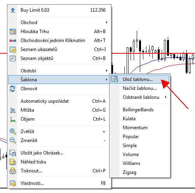The height and width of the screenshot is (193, 195).
Task: Click the Seznam objektů chart icon
Action: coord(13,58)
